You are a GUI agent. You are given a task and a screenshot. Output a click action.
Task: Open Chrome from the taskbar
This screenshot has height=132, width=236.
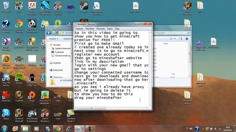click(x=58, y=129)
